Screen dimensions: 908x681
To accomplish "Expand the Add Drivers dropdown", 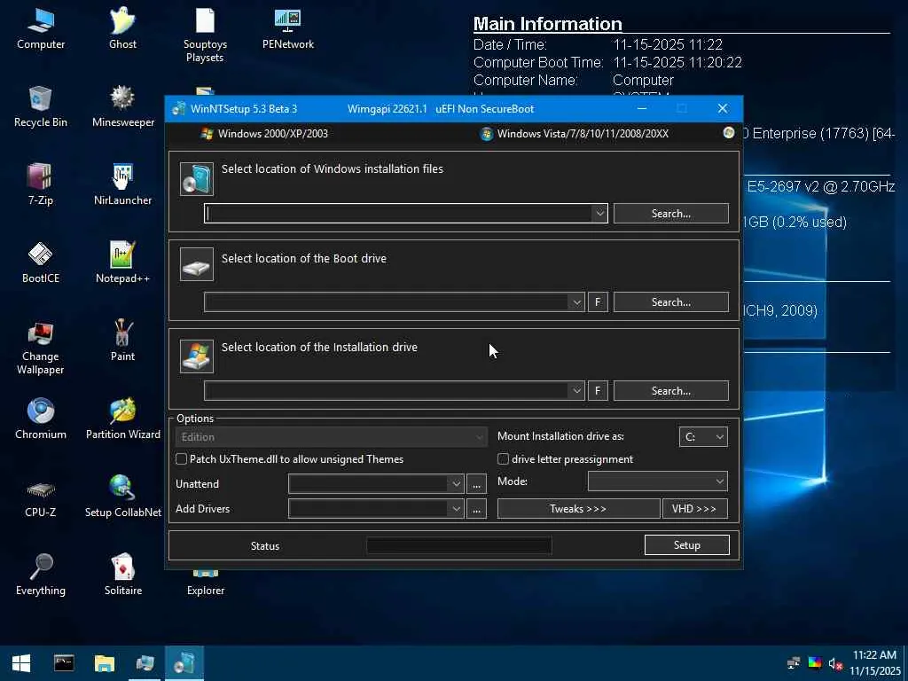I will point(457,509).
